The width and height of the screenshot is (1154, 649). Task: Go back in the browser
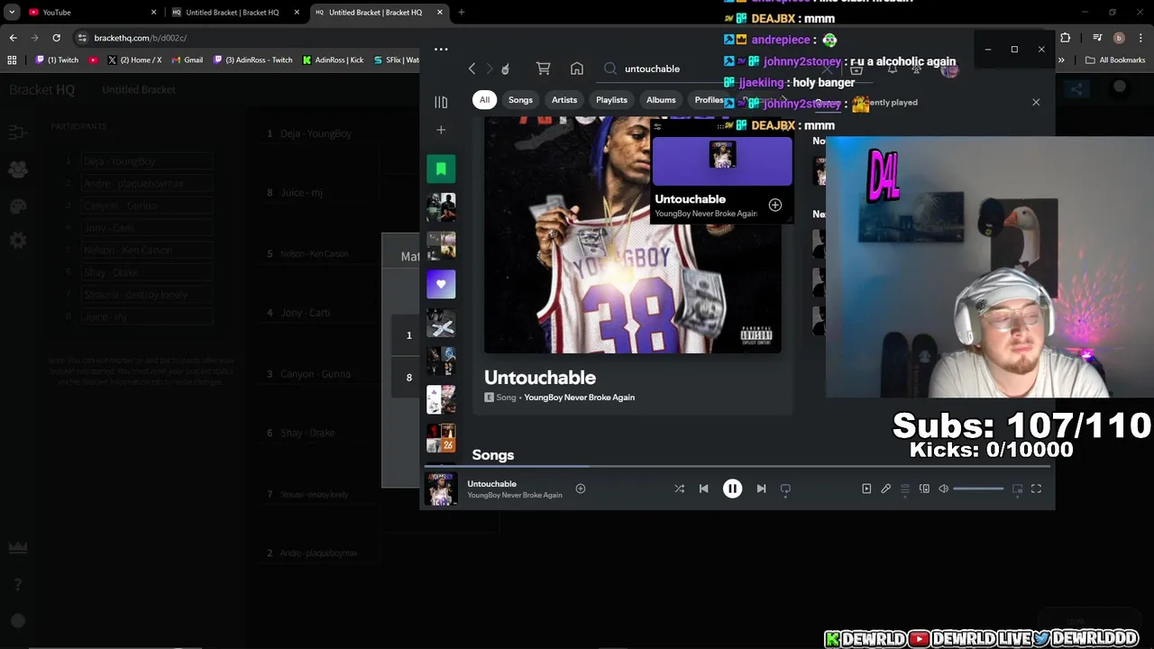(x=13, y=38)
